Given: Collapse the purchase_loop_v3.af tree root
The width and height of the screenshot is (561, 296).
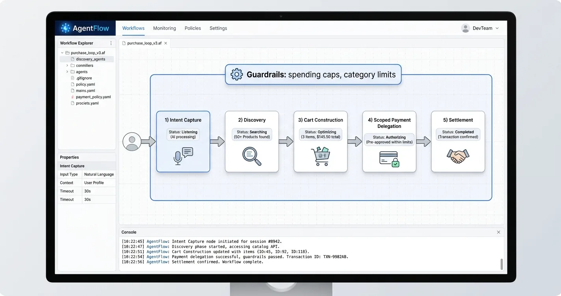Looking at the screenshot, I should (62, 53).
